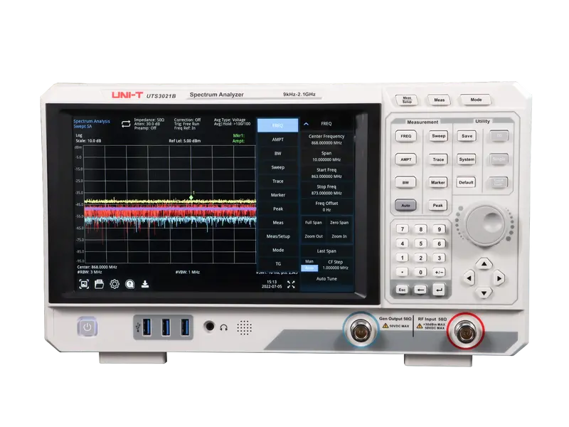569x427 pixels.
Task: Tap the Zoom Out button
Action: 314,236
